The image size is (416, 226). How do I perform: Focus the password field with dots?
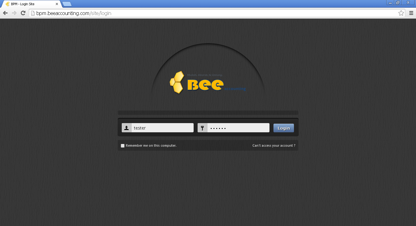click(x=238, y=128)
